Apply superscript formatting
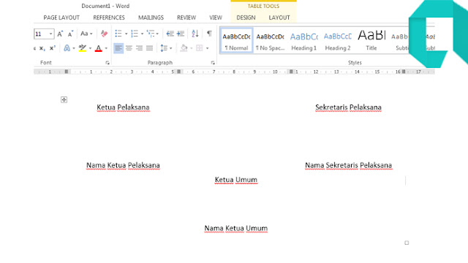 pyautogui.click(x=53, y=48)
